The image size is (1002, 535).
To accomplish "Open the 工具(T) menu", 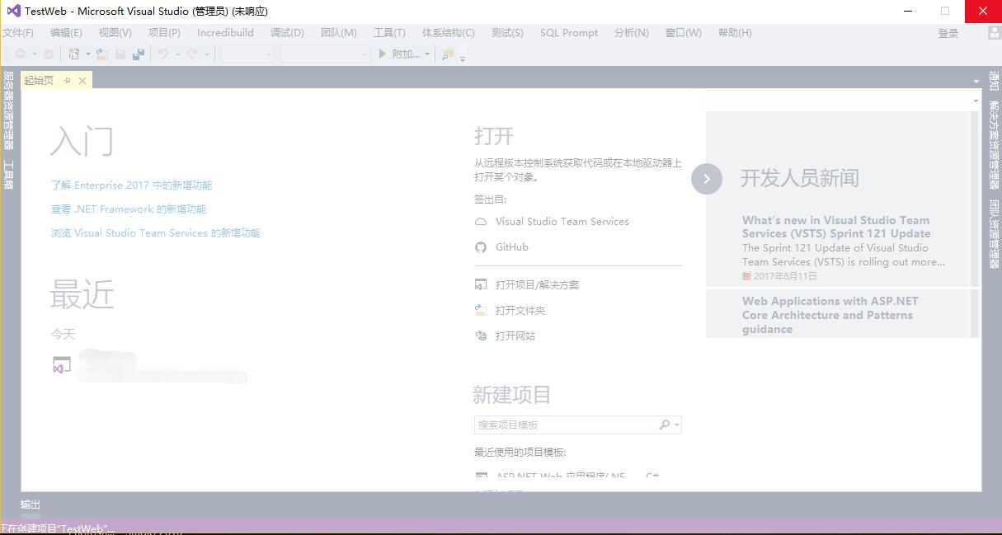I will tap(389, 33).
